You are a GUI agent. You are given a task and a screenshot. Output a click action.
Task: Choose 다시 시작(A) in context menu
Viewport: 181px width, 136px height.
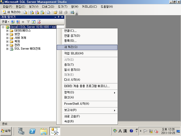pos(87,80)
